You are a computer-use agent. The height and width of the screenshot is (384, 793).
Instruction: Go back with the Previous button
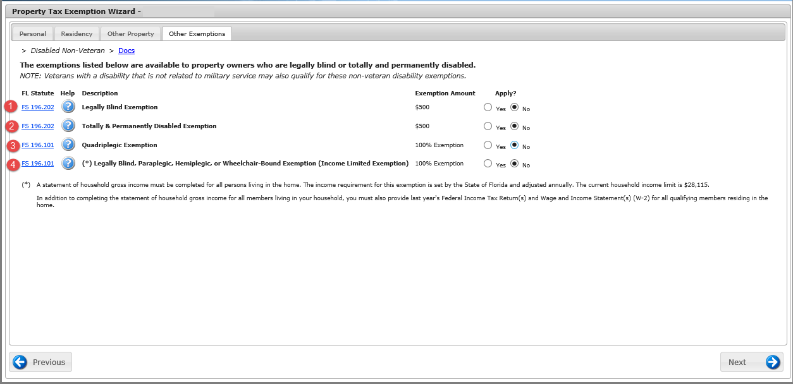pos(40,362)
